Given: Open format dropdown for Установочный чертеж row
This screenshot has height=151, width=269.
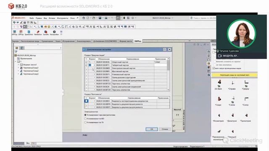Looking at the screenshot, I should [x=95, y=75].
